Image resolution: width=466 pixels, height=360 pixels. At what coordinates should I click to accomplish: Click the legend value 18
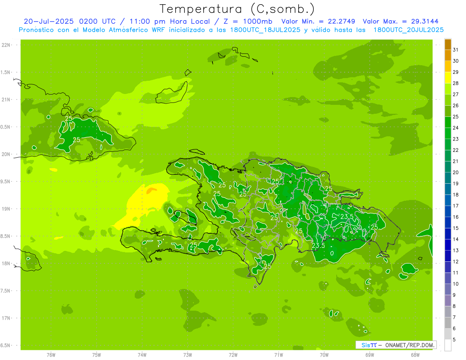click(x=456, y=195)
